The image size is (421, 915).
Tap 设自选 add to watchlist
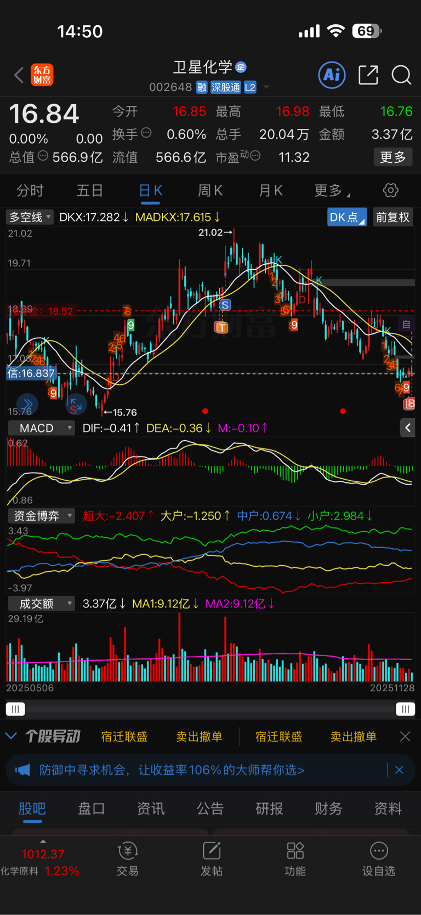click(x=379, y=859)
